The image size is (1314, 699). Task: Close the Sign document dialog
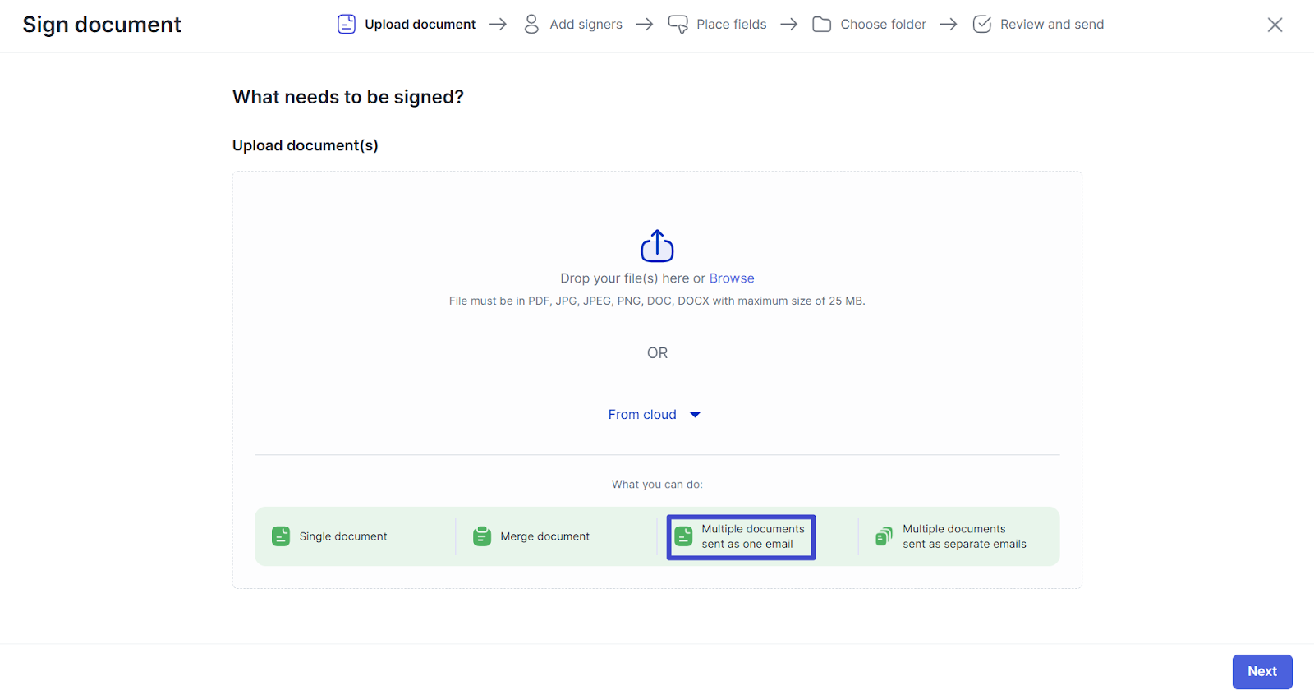pyautogui.click(x=1275, y=25)
